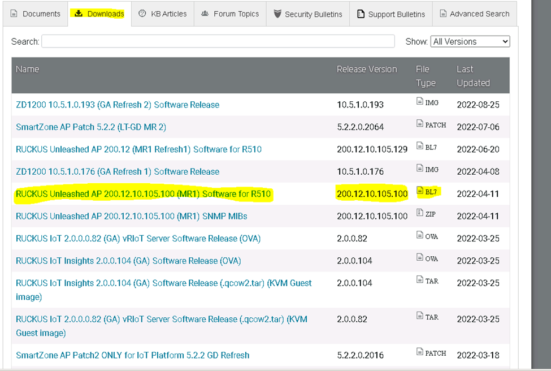Select release version 5.2.2.0.2016 cell
This screenshot has height=371, width=551.
point(360,355)
